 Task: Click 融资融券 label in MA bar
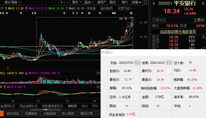(x=107, y=9)
